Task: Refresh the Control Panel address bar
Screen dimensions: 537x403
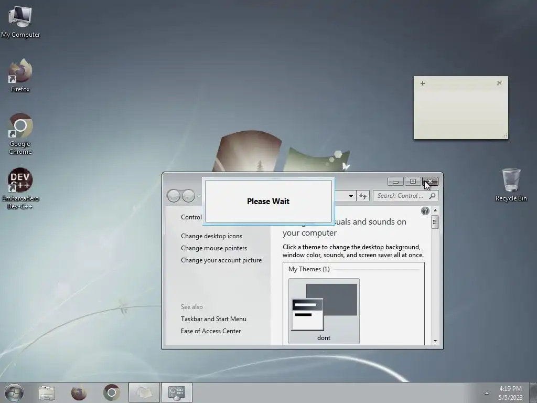Action: [x=363, y=196]
